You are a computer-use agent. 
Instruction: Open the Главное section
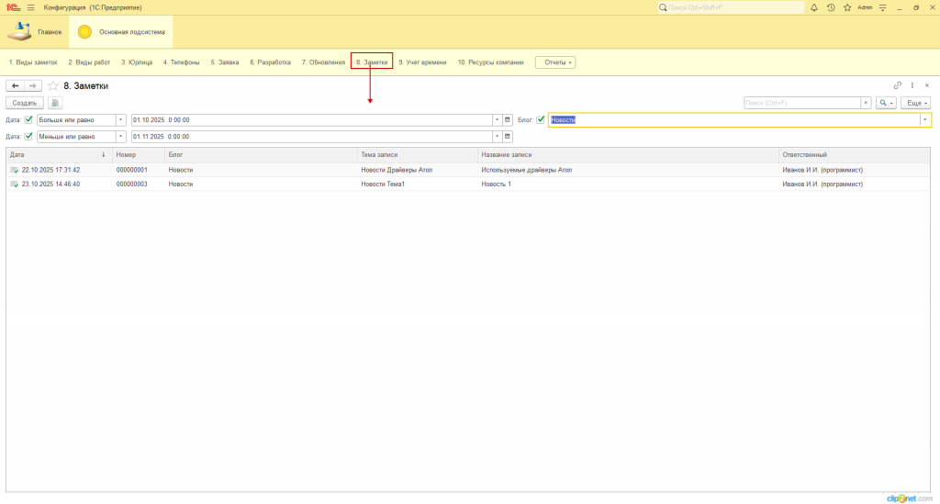[x=35, y=32]
